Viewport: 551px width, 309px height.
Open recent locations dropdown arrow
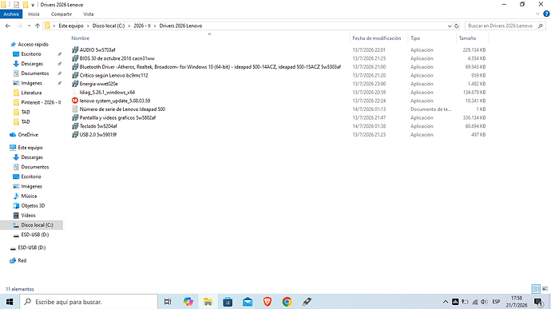pos(29,26)
